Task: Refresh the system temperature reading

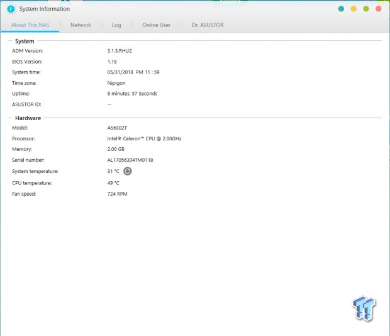Action: (x=127, y=171)
